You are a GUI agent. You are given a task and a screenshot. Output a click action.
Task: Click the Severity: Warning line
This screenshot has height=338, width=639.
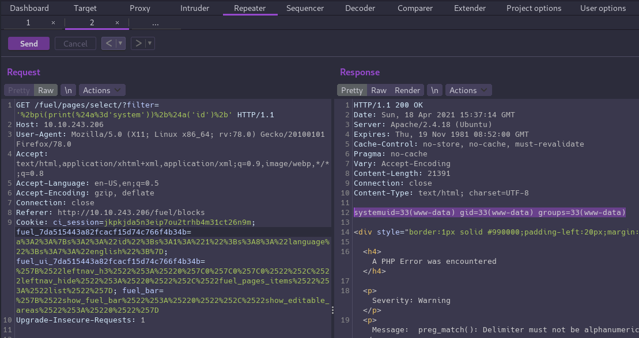click(x=411, y=301)
